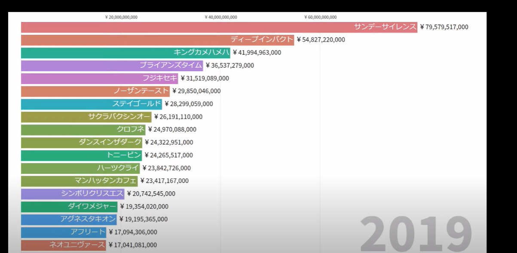The width and height of the screenshot is (517, 253).
Task: Click the サンデーサイレンス bar label
Action: tap(385, 27)
